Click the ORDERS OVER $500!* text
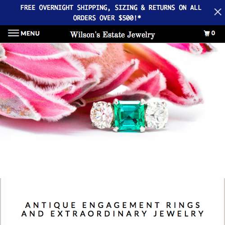The width and height of the screenshot is (225, 225). pos(107,18)
